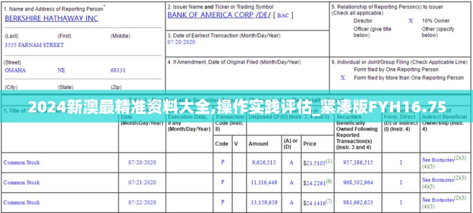Click the amount 13,159,659
Image resolution: width=473 pixels, height=213 pixels.
point(264,202)
